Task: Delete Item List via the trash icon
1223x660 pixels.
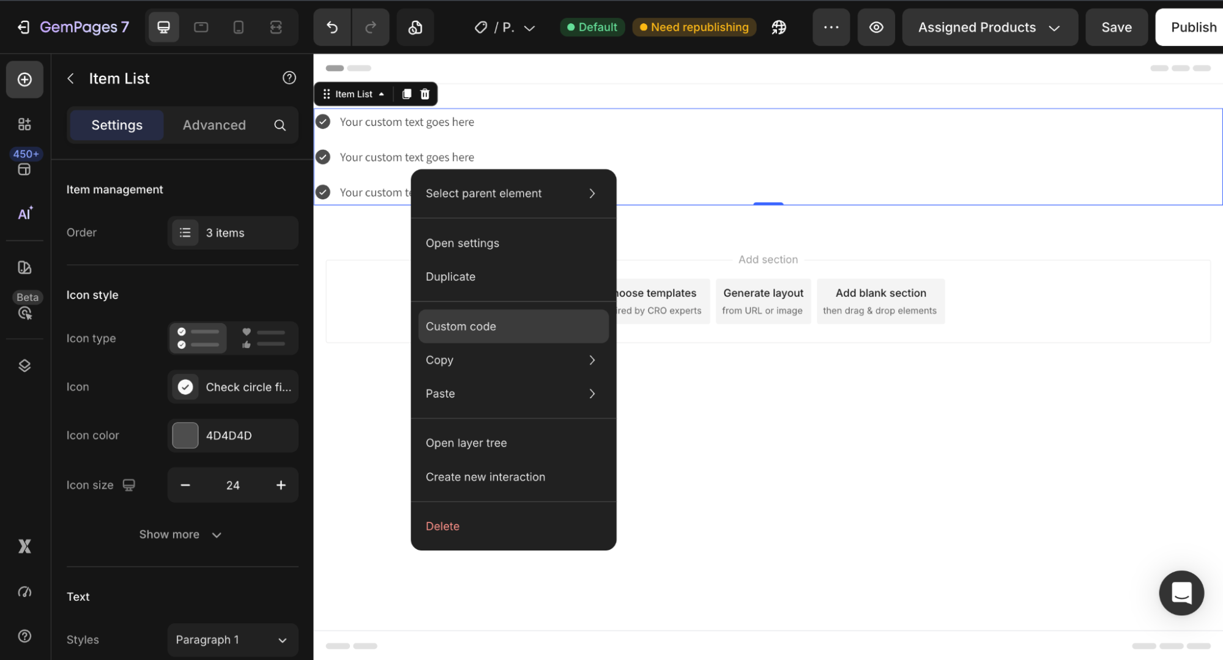Action: tap(425, 94)
